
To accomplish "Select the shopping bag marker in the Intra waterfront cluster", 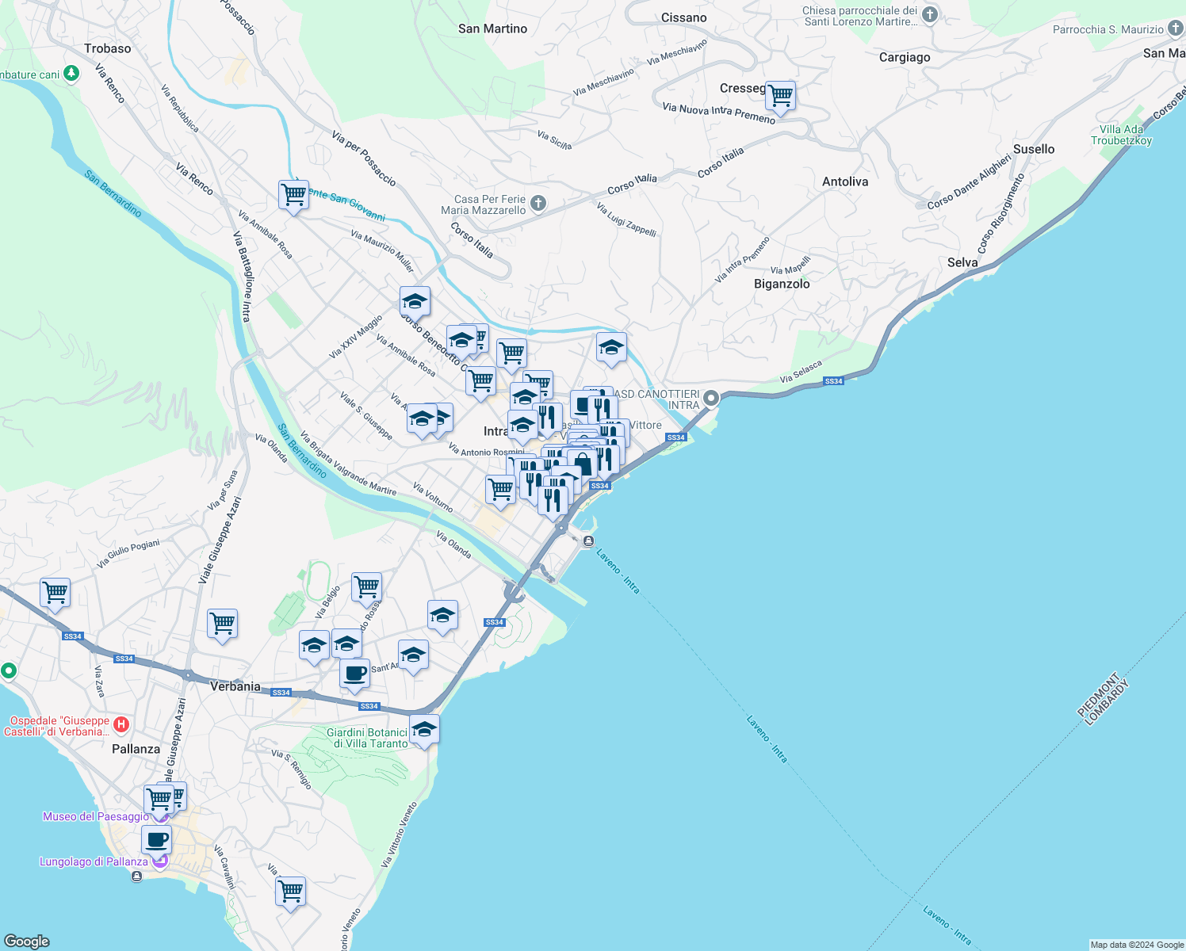I will (x=582, y=464).
